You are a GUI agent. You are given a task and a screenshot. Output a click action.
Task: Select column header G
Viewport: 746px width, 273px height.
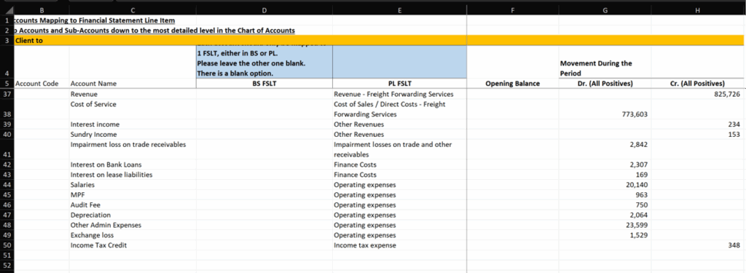point(604,9)
